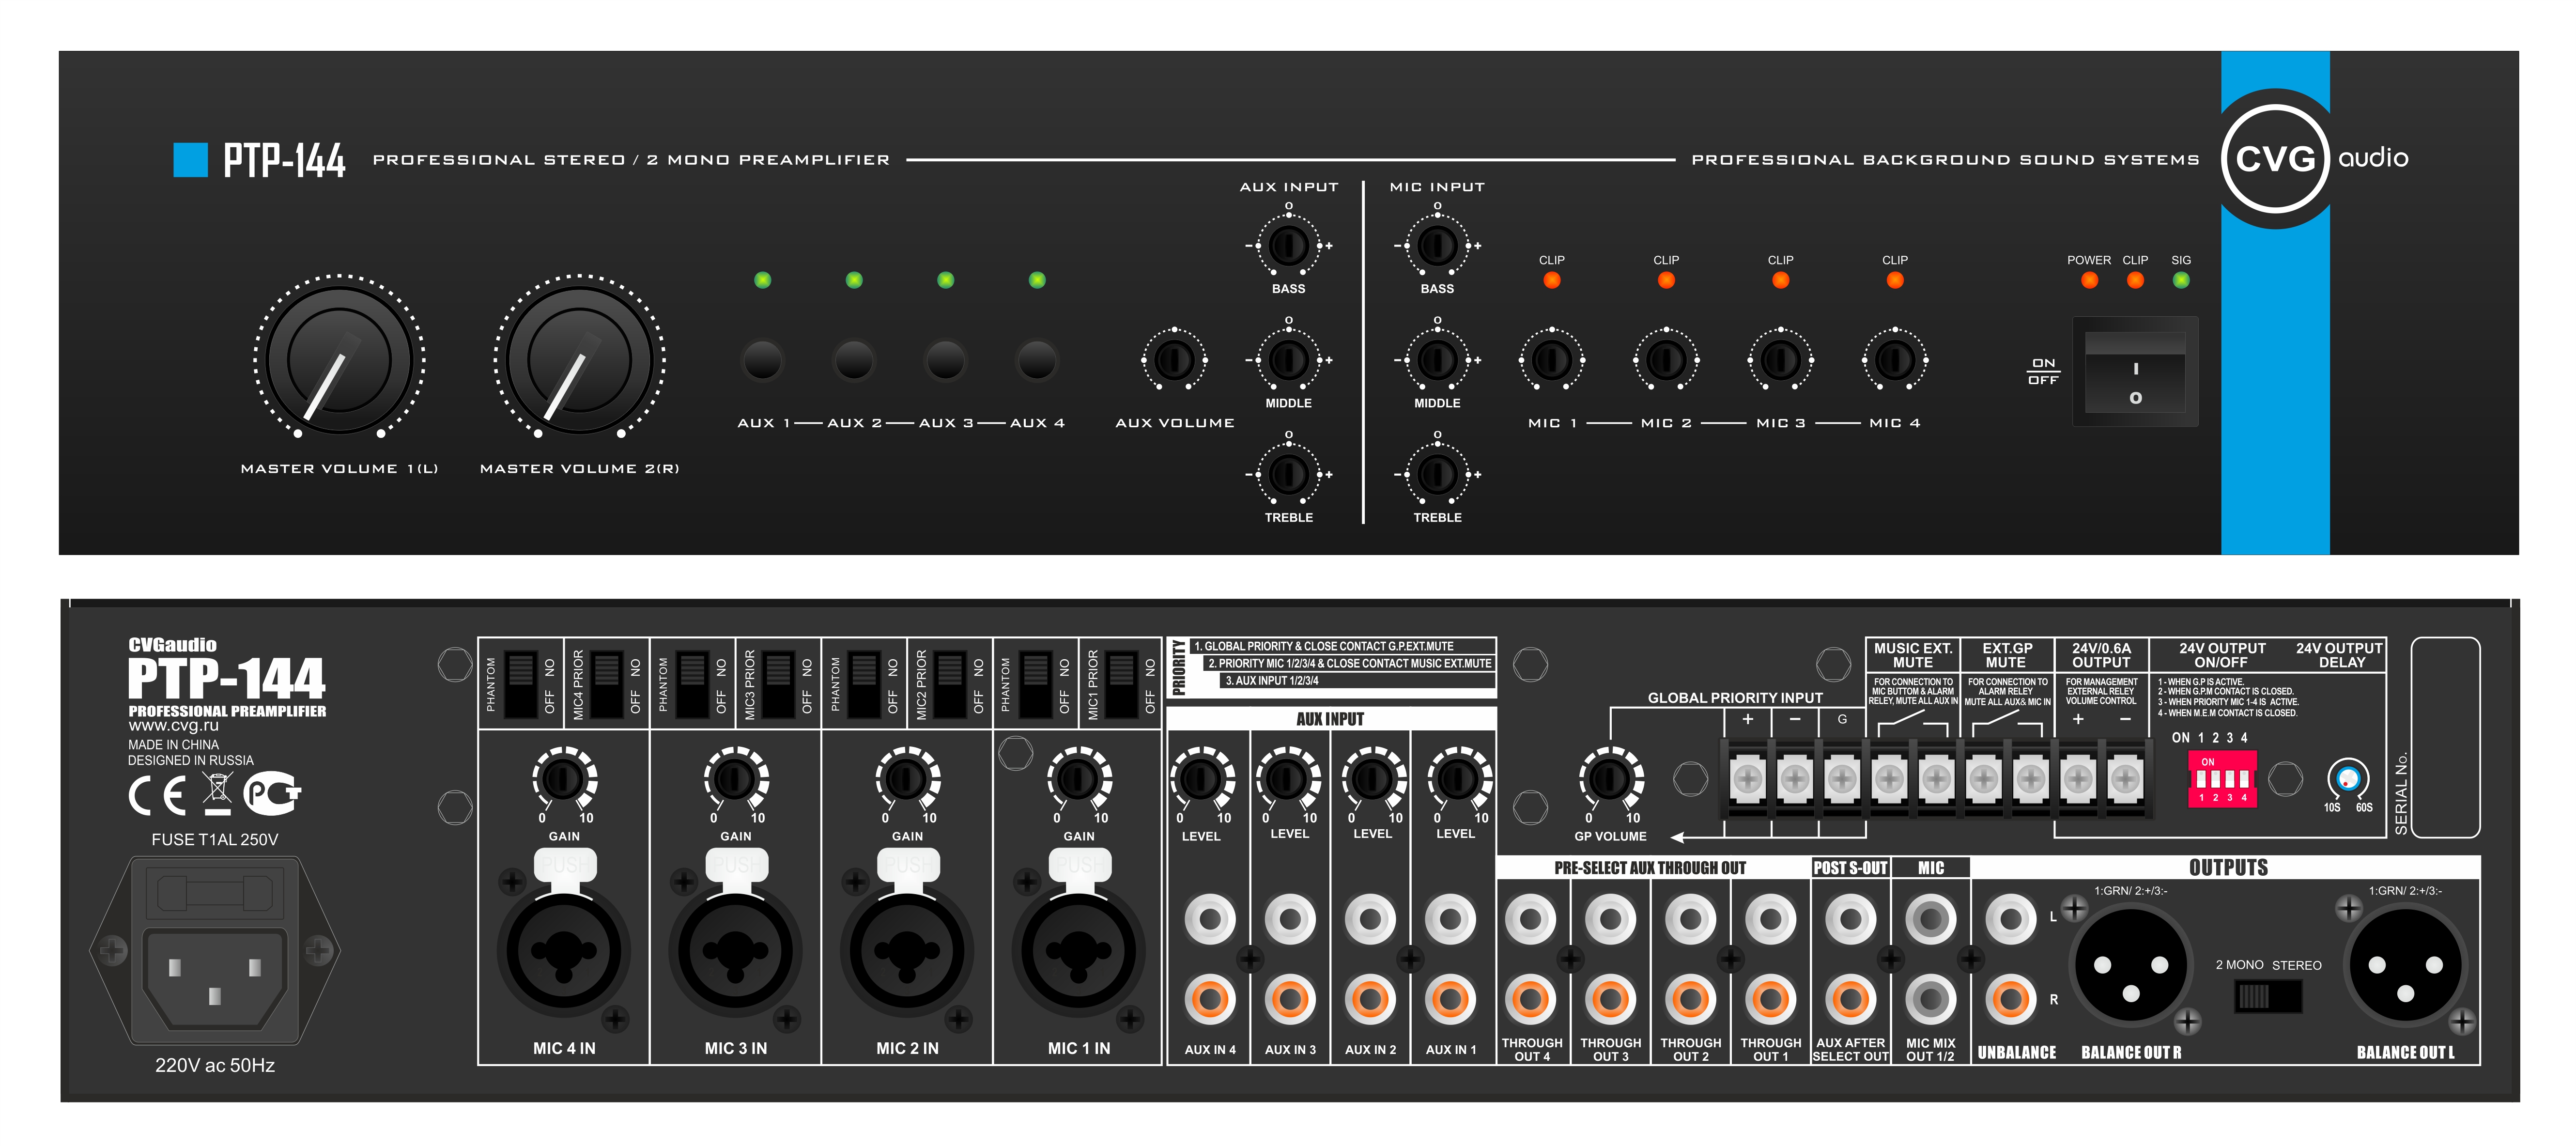Click the Global Priority Input G screw terminal

[1841, 779]
